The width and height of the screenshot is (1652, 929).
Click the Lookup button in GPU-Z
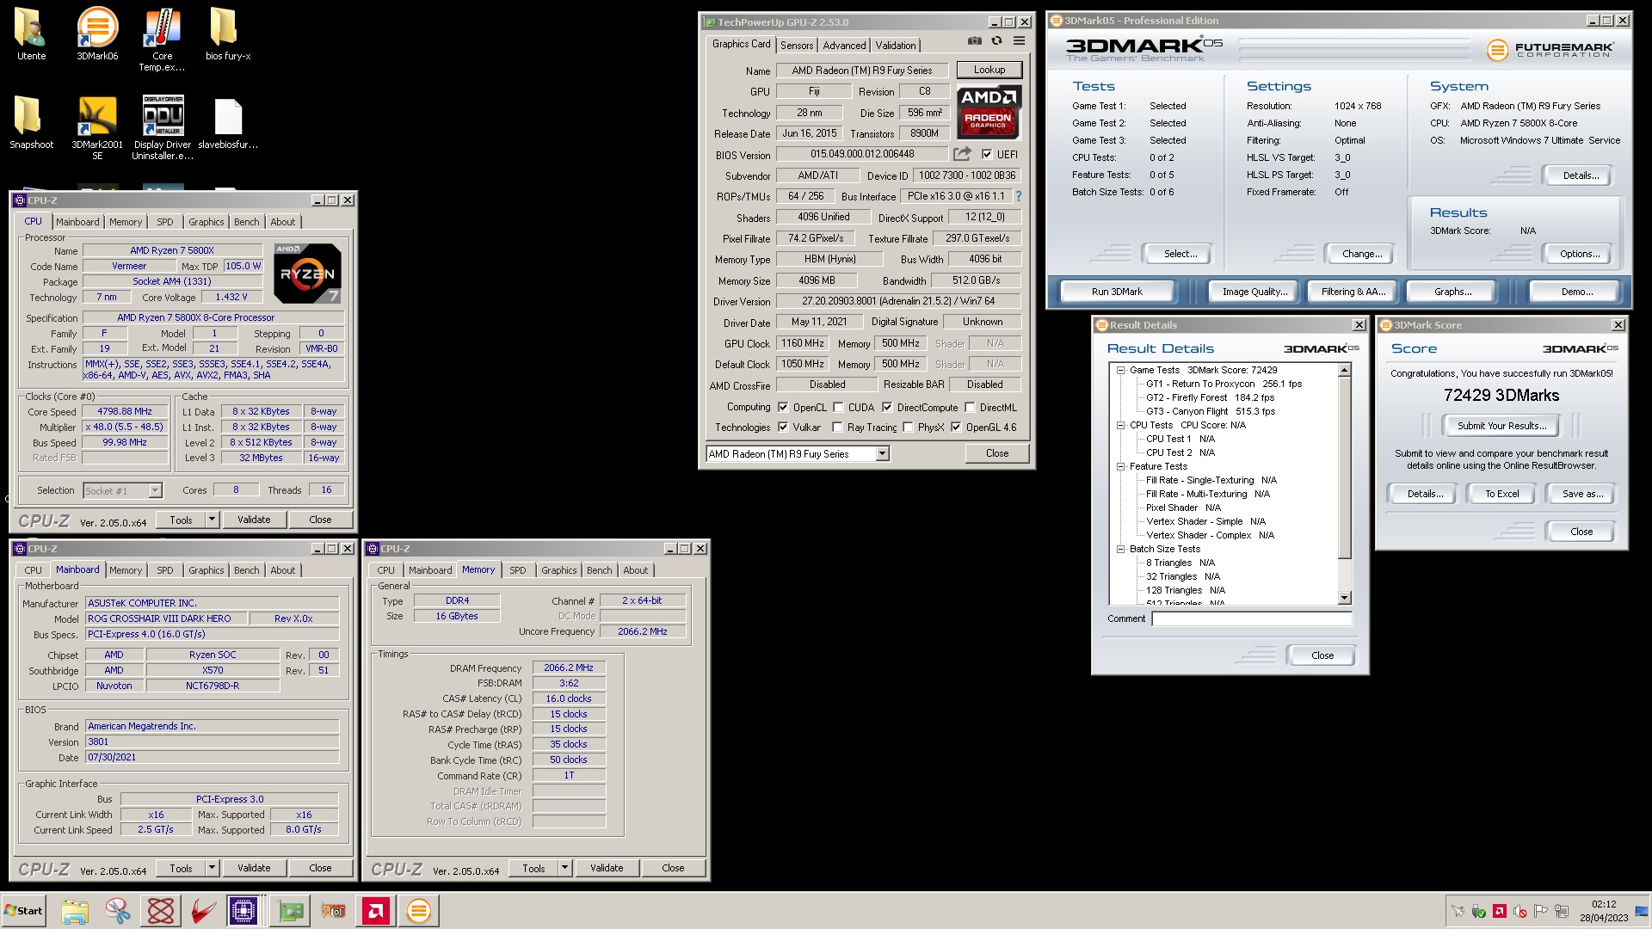[x=989, y=70]
